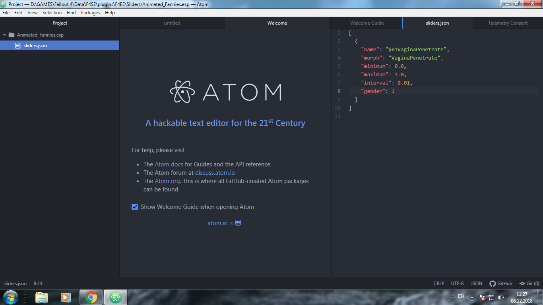The height and width of the screenshot is (305, 543).
Task: Select the sliders.json editor tab
Action: (x=437, y=23)
